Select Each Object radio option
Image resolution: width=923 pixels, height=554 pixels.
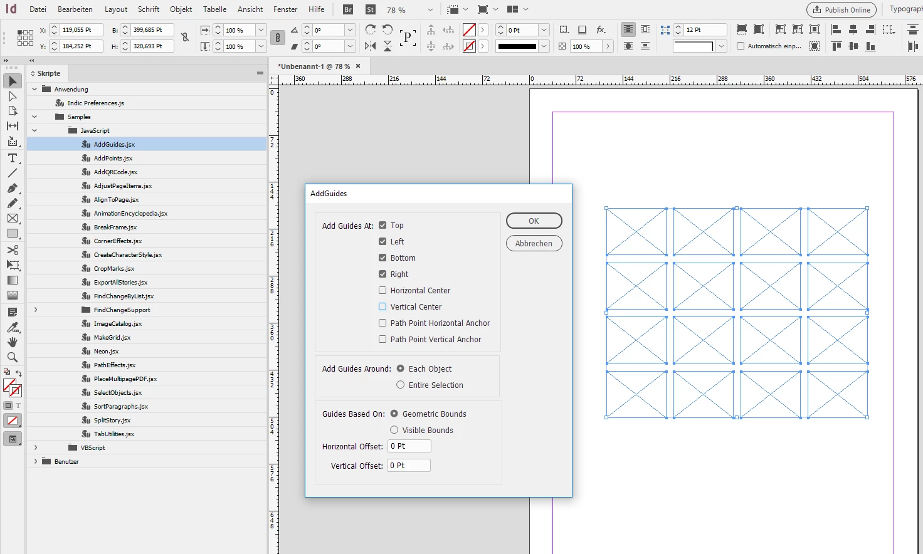(x=400, y=368)
